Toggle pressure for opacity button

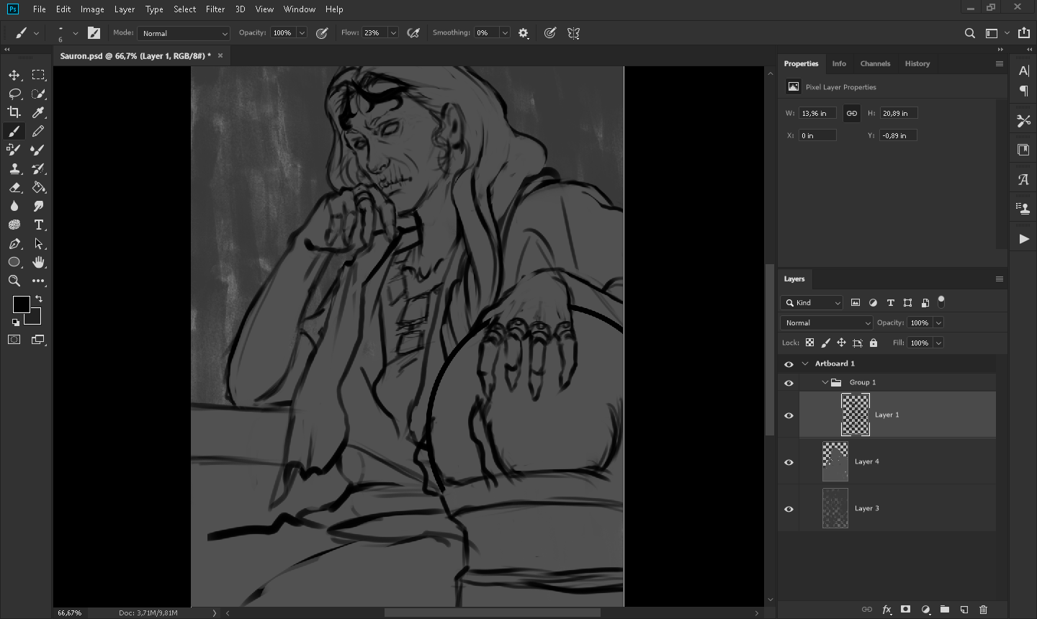(322, 33)
